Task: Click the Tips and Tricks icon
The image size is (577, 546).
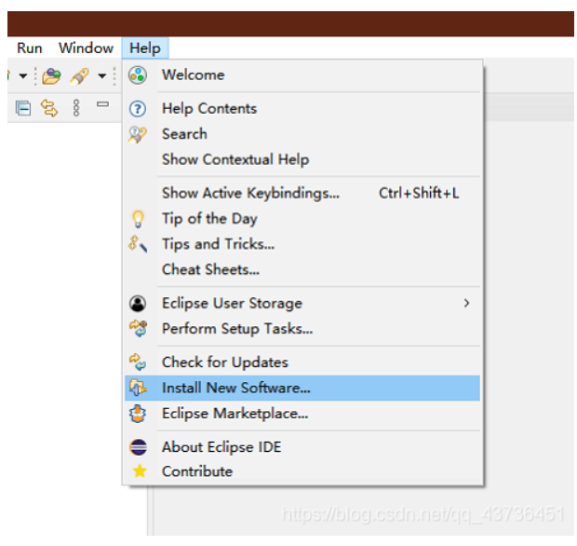Action: coord(138,244)
